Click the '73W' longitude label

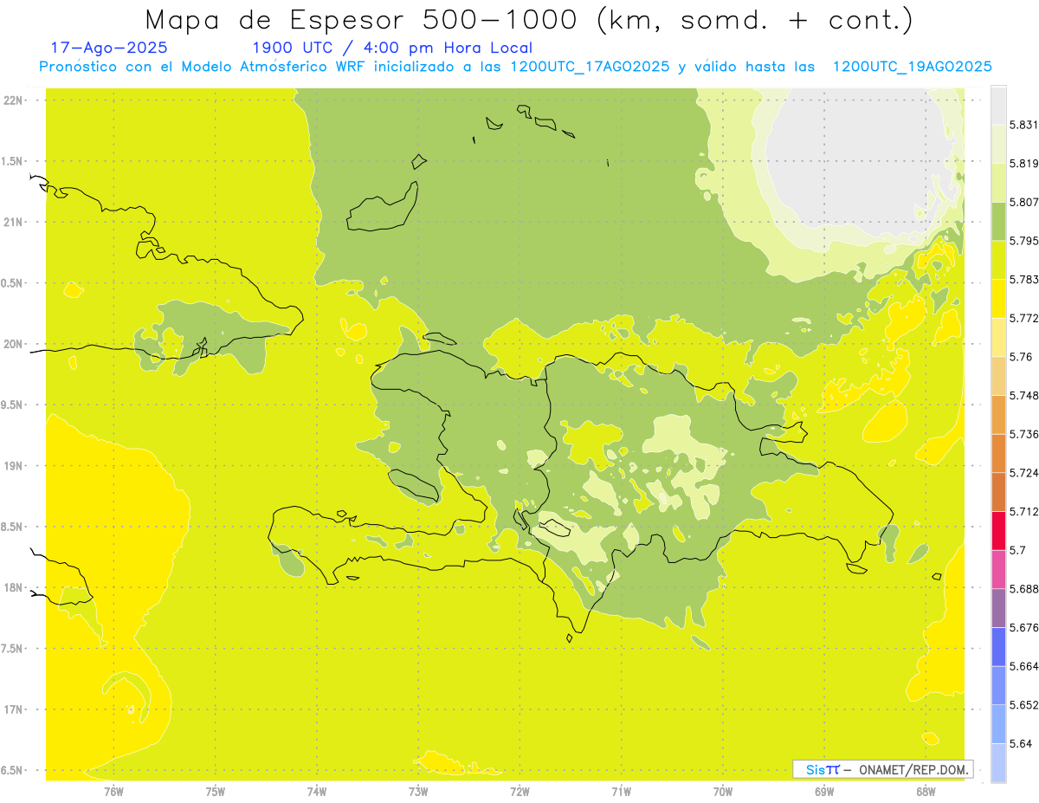pos(418,791)
